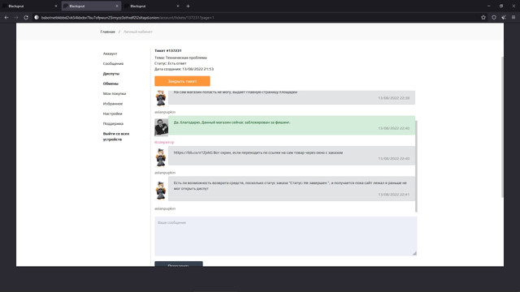This screenshot has width=520, height=292.
Task: Grab the message box resize handle
Action: 414,253
